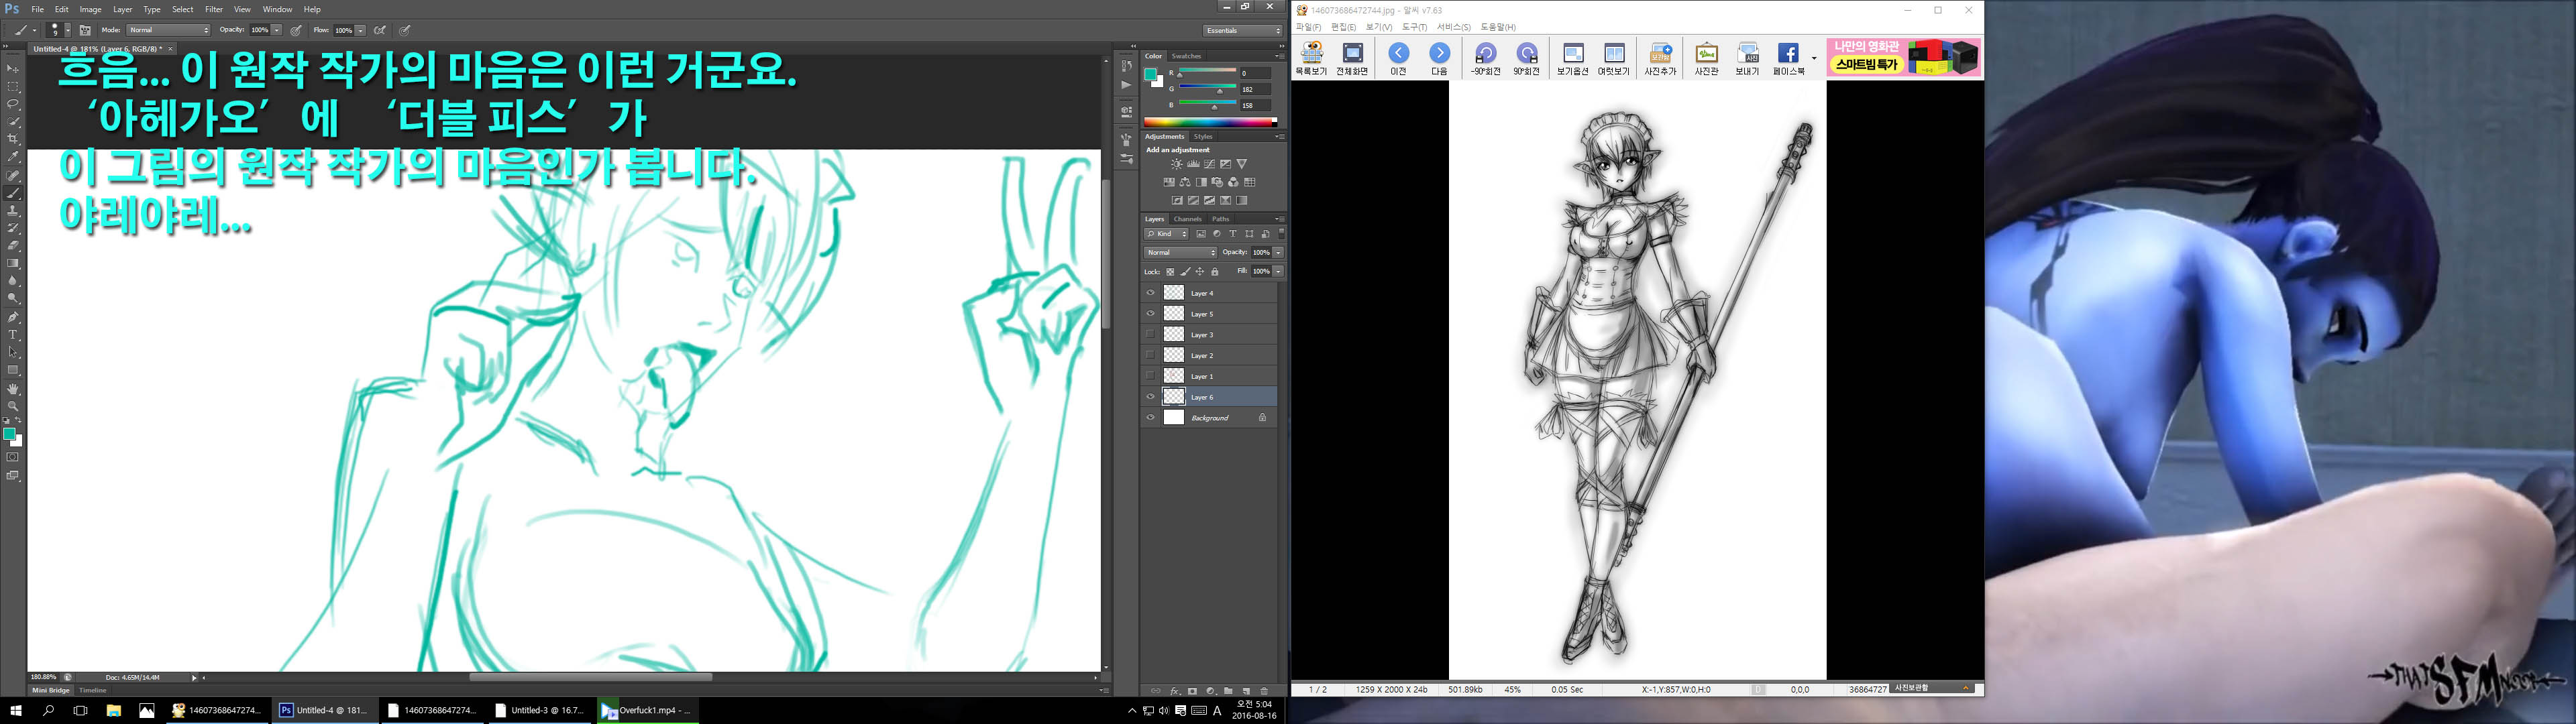
Task: Click the 페이스북 Facebook share icon
Action: (1788, 59)
